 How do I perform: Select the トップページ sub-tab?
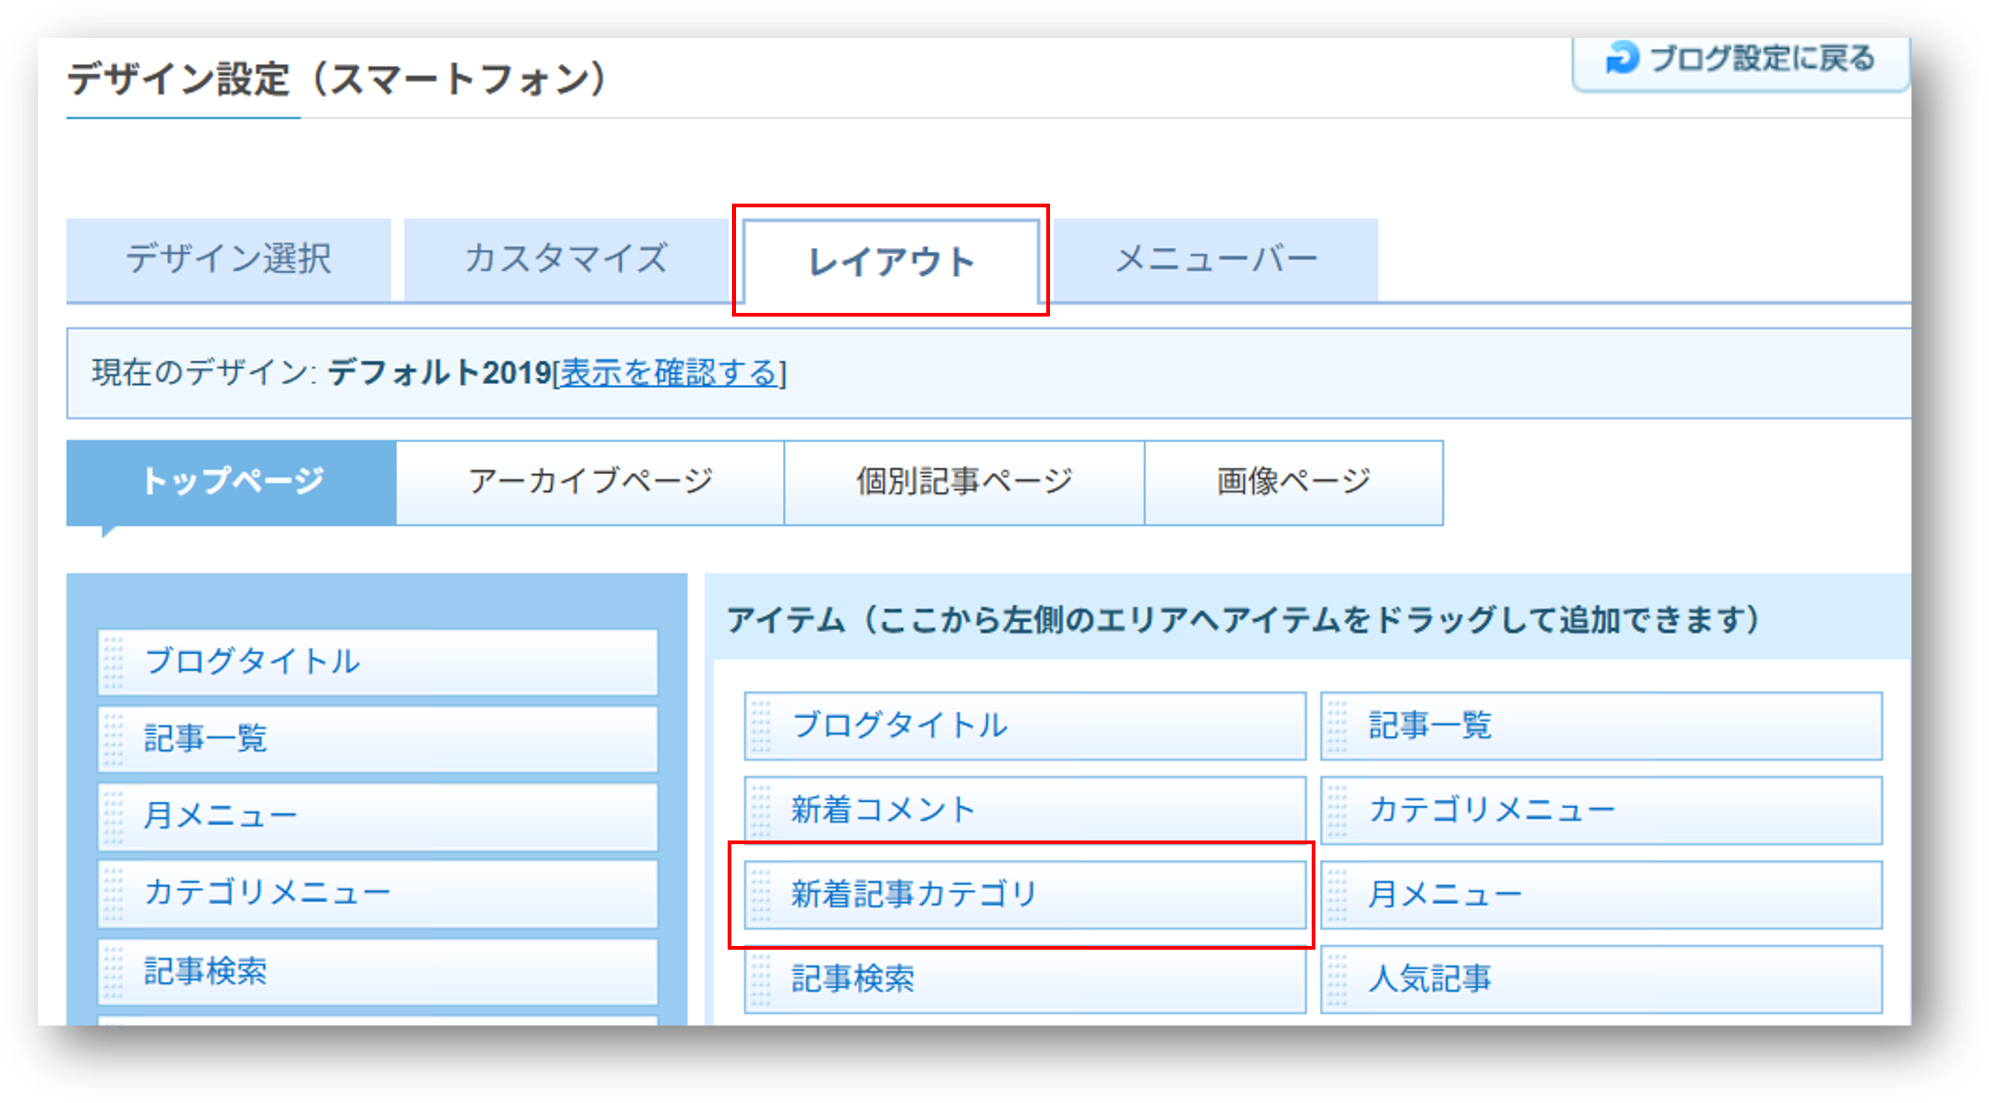pos(231,482)
